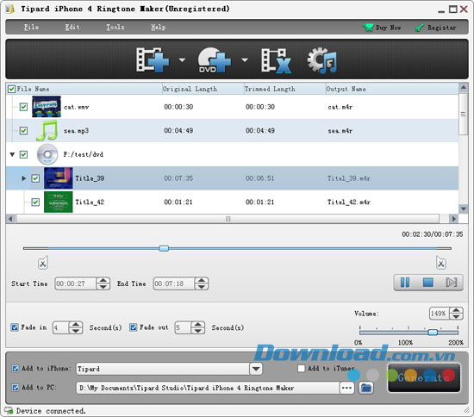Click the Volume slider handle
The image size is (474, 417).
[433, 333]
